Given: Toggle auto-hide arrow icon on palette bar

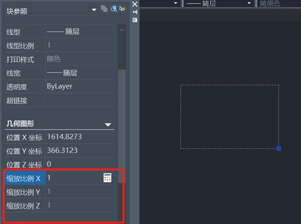Looking at the screenshot, I should point(134,12).
